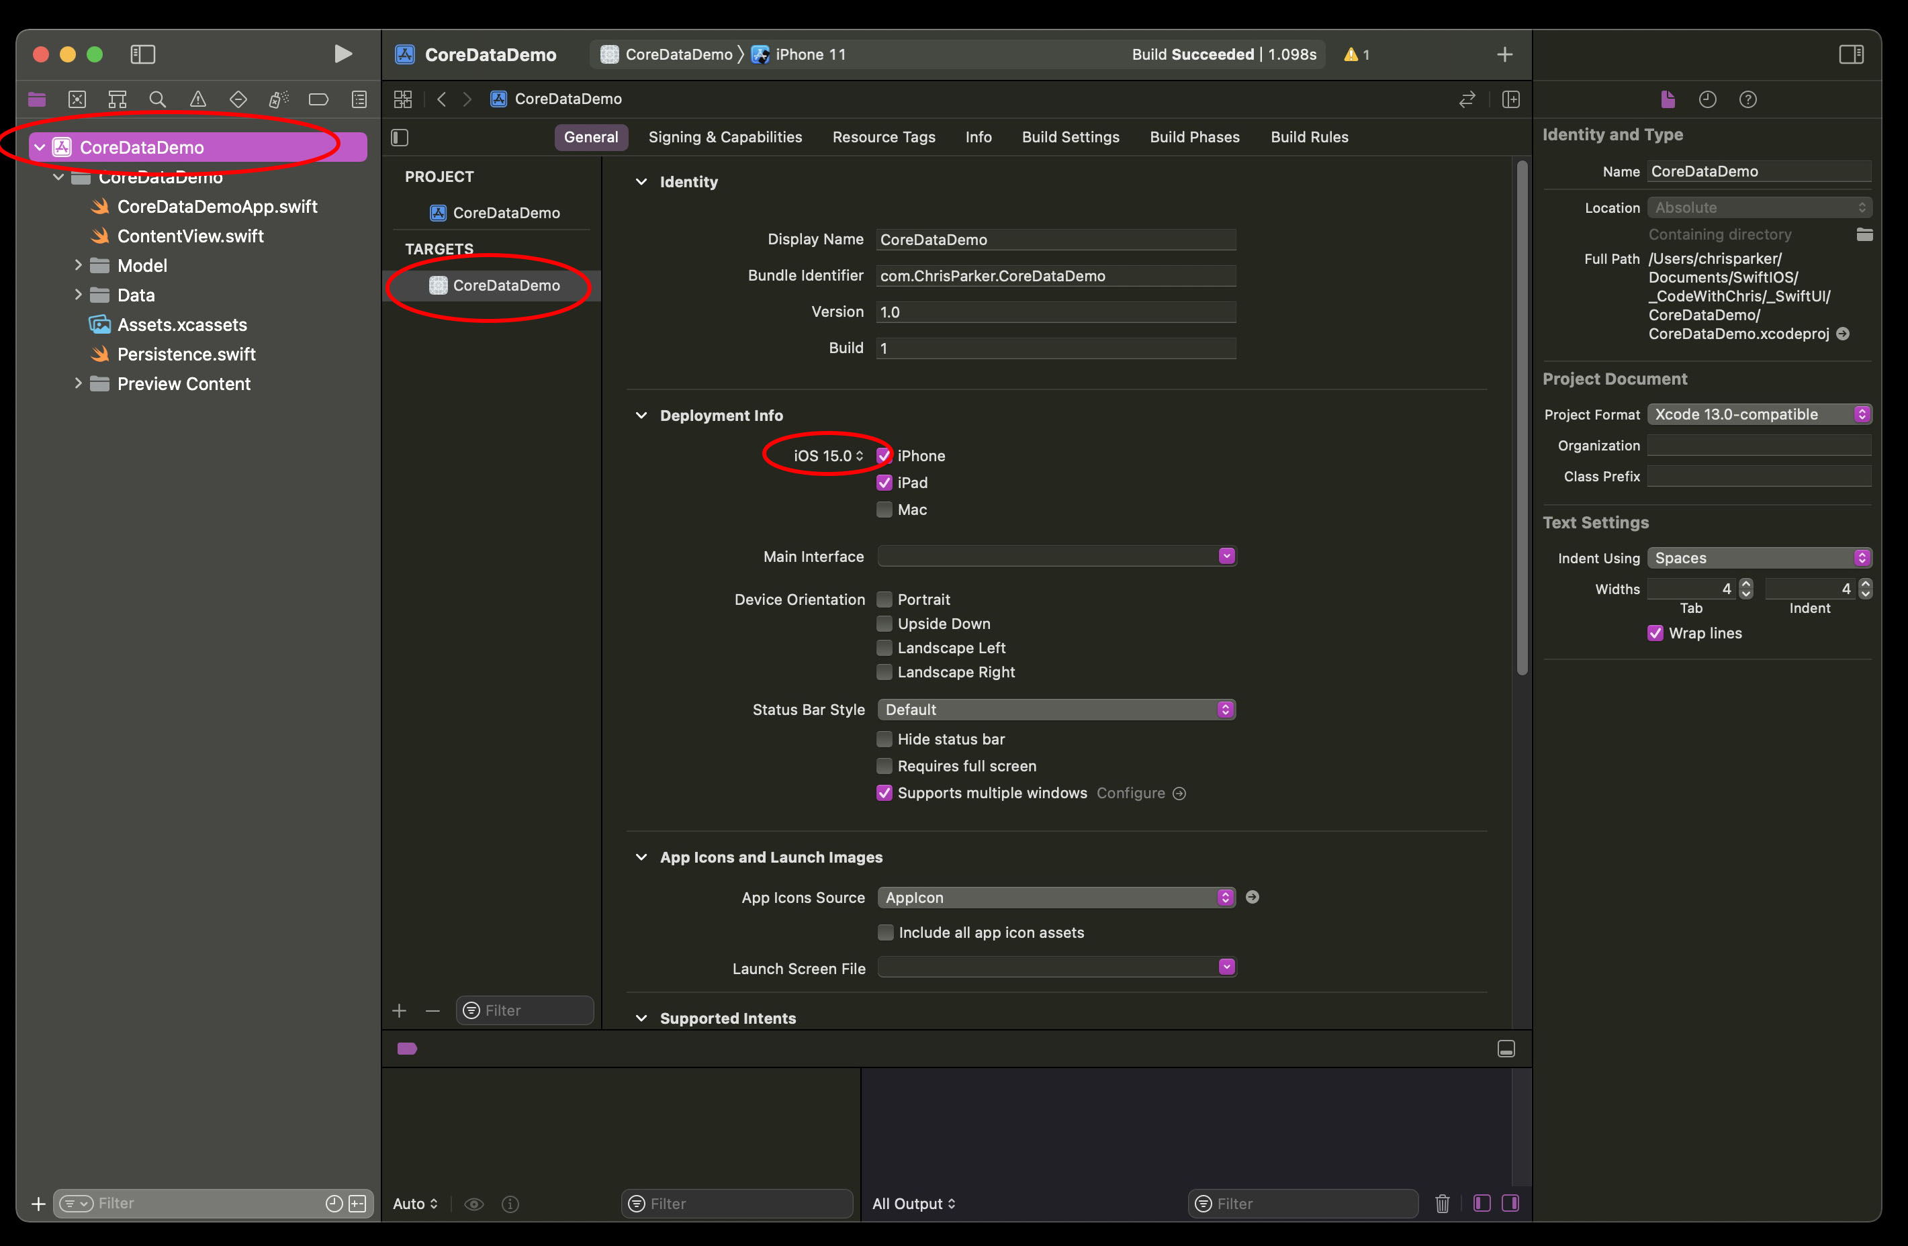Show the File inspector
The height and width of the screenshot is (1246, 1908).
click(1668, 99)
